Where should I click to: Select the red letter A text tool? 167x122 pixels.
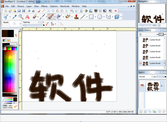coord(27,17)
